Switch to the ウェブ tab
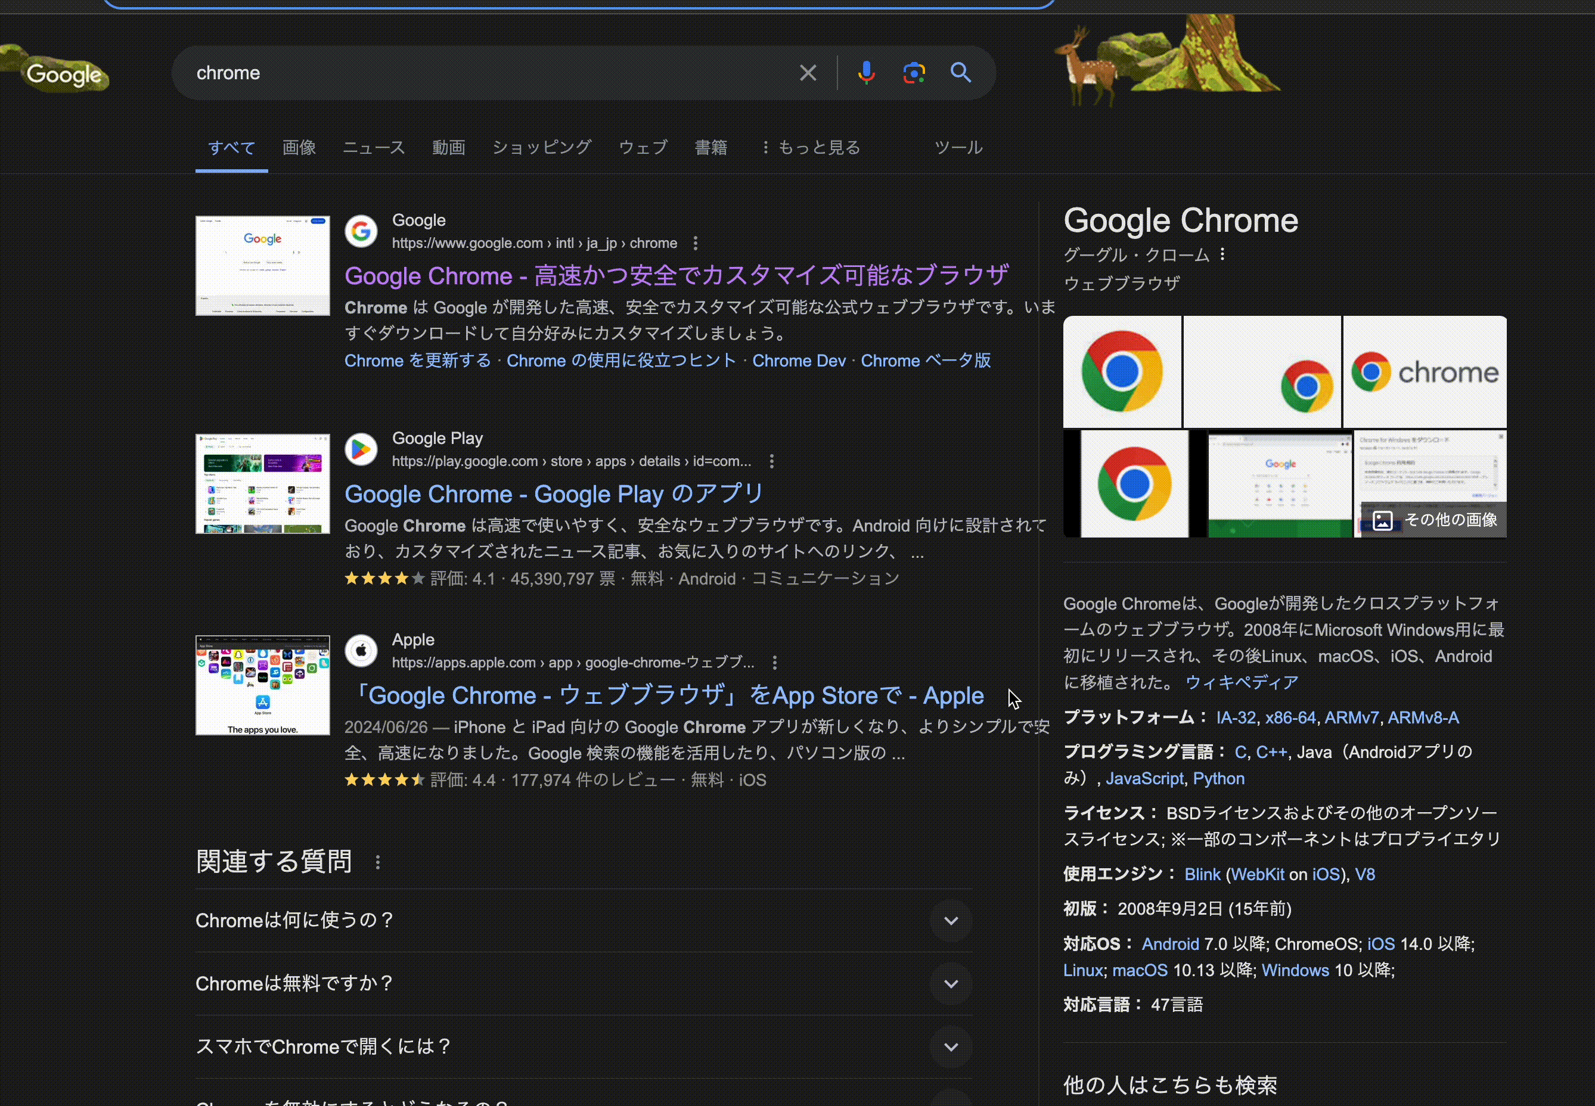The image size is (1595, 1106). click(643, 148)
